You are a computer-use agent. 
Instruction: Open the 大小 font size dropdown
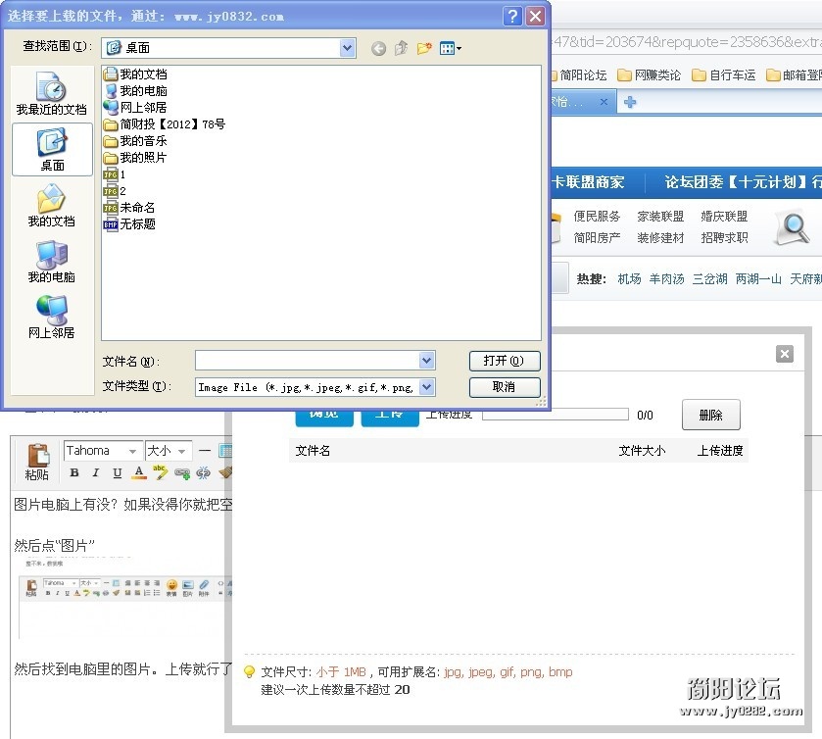(x=169, y=451)
